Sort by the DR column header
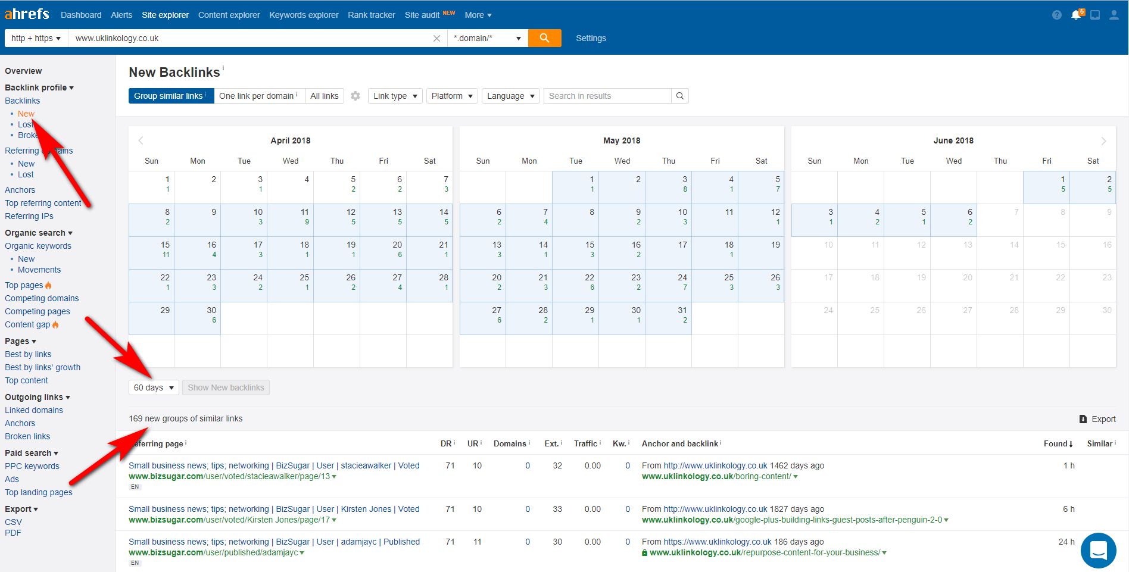 [445, 443]
